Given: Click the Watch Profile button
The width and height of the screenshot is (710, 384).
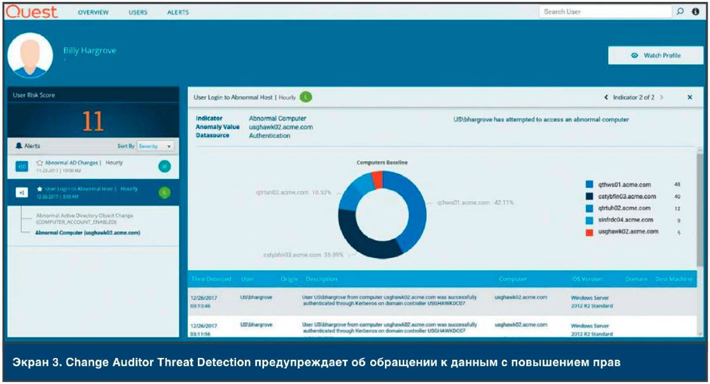Looking at the screenshot, I should pos(656,55).
